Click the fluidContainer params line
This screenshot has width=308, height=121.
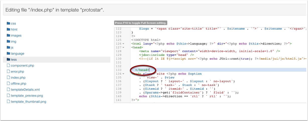pos(189,92)
